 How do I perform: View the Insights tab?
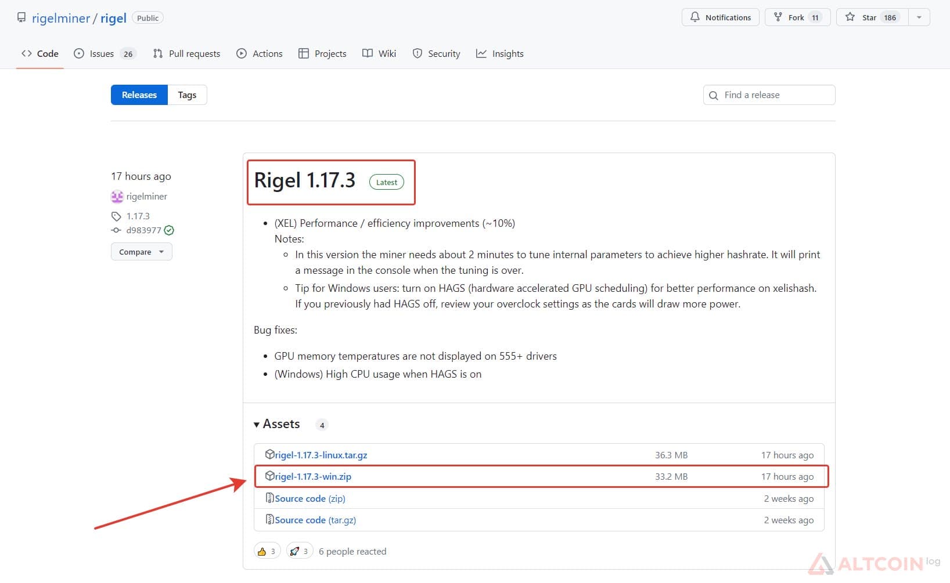pyautogui.click(x=500, y=53)
